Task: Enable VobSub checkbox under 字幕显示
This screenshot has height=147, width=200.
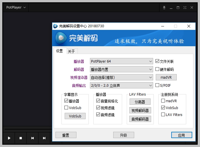Action: click(66, 108)
